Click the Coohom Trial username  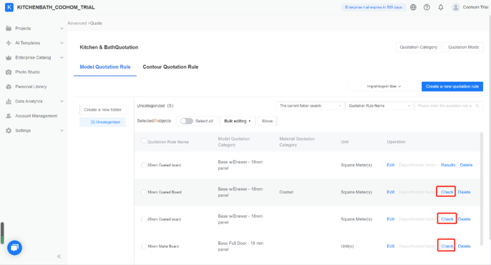pos(475,7)
